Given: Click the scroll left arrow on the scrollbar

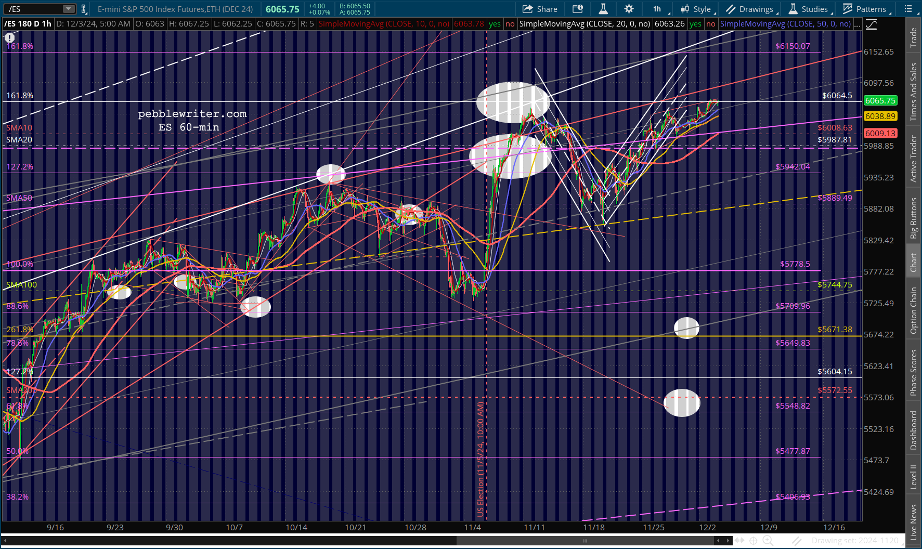Looking at the screenshot, I should pos(719,541).
